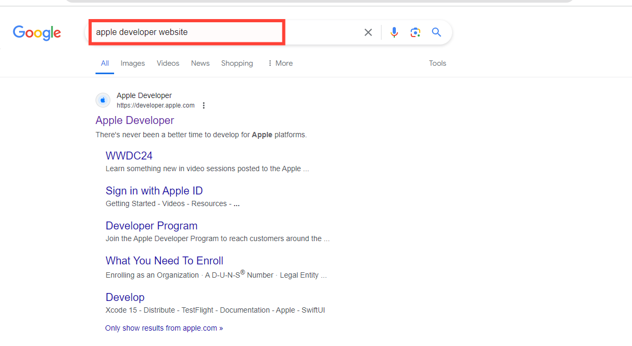The height and width of the screenshot is (346, 632).
Task: Switch to the Images tab
Action: click(133, 63)
